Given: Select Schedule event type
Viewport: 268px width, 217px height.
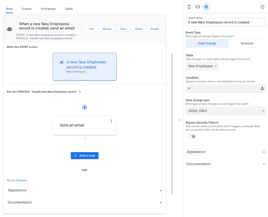Looking at the screenshot, I should pos(247,43).
